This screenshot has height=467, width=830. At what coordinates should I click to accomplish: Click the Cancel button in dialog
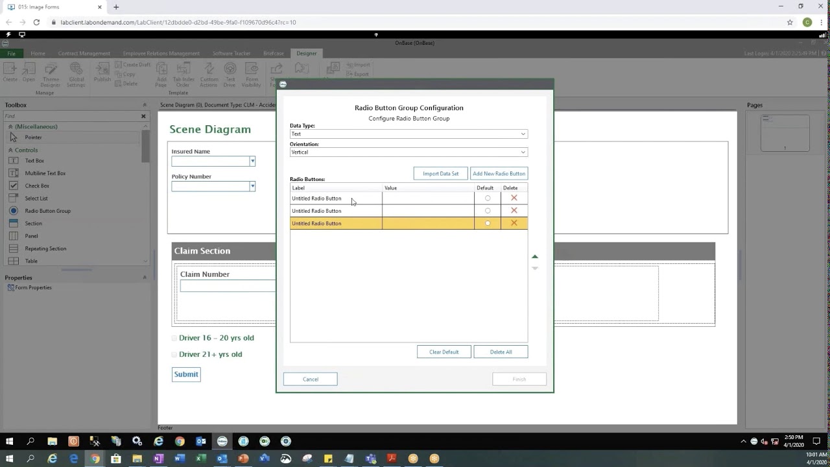pos(310,379)
